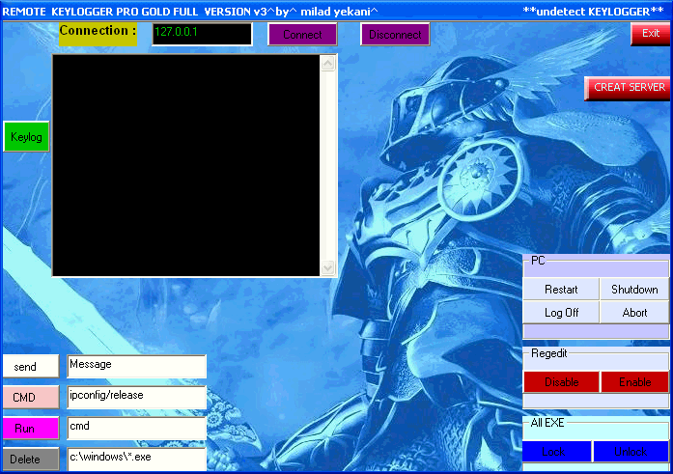Click the log area scroll down arrow

tap(327, 267)
